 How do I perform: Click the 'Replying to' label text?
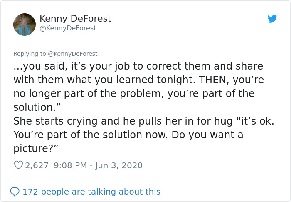(x=30, y=53)
